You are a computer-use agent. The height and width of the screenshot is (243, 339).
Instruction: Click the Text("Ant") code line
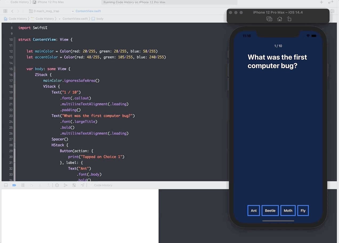click(80, 168)
